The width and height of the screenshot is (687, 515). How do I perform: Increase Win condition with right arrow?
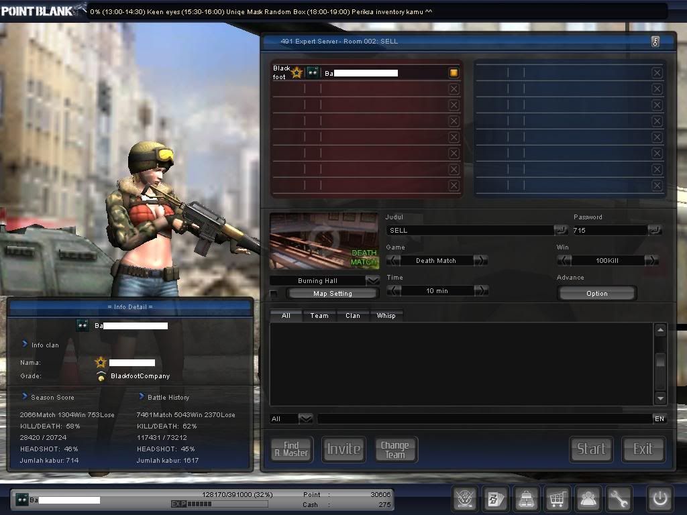tap(651, 261)
